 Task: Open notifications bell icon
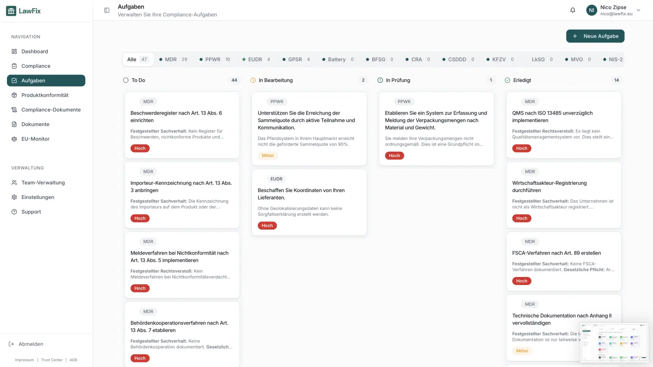pyautogui.click(x=573, y=10)
